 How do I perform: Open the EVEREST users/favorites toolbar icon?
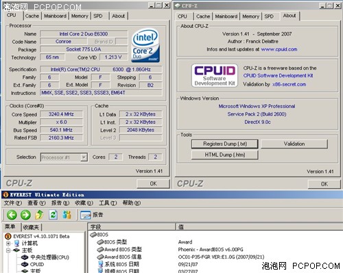pos(67,215)
